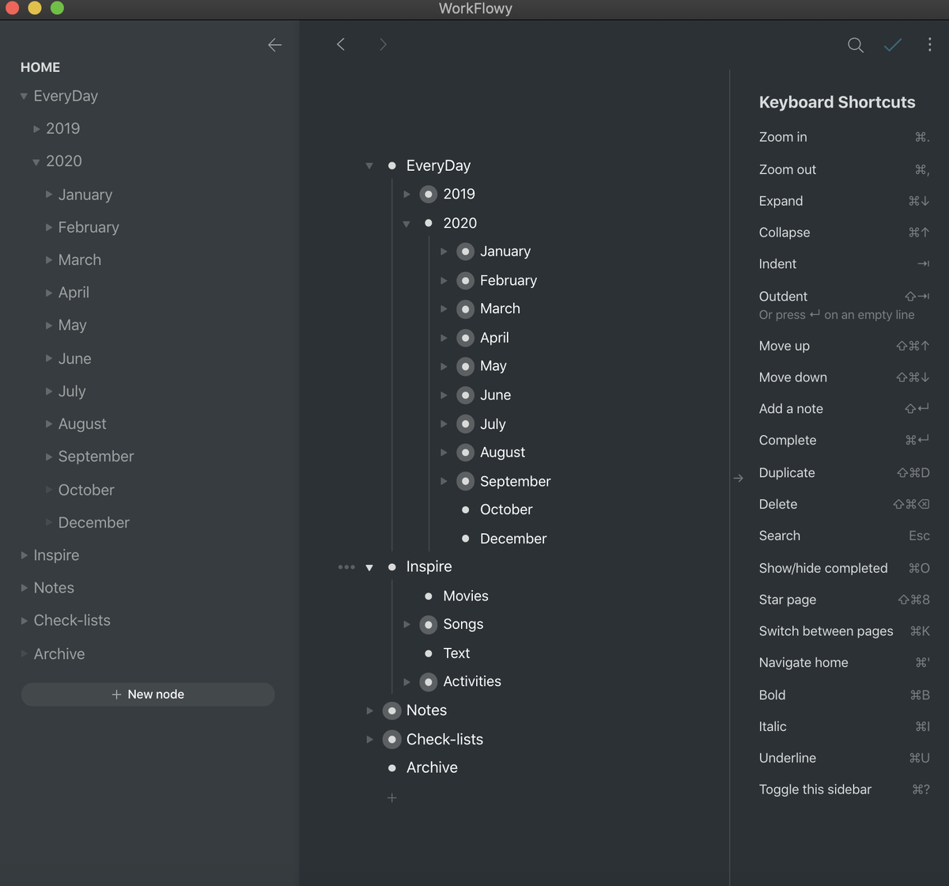Zoom into the Notes bullet
The image size is (949, 886).
(392, 710)
